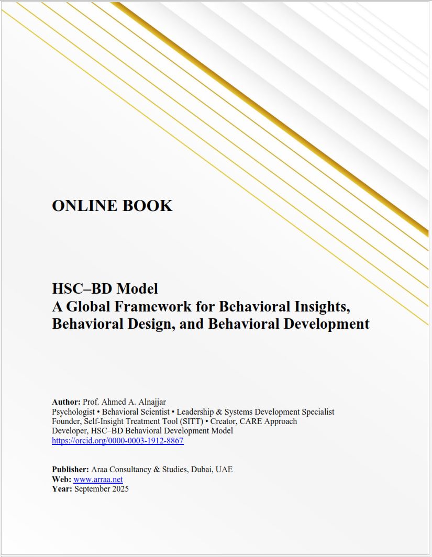
Task: Click the ONLINE BOOK title text
Action: (112, 206)
